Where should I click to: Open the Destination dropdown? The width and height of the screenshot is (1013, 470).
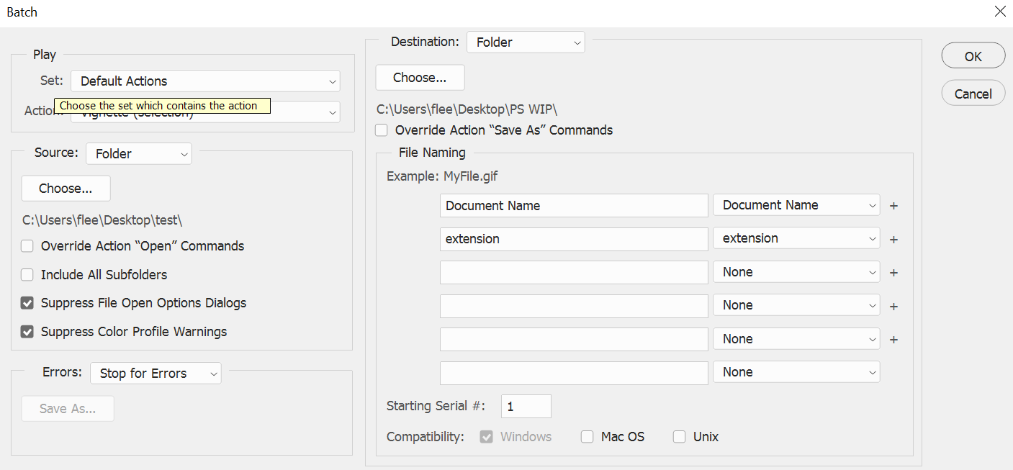pos(526,42)
